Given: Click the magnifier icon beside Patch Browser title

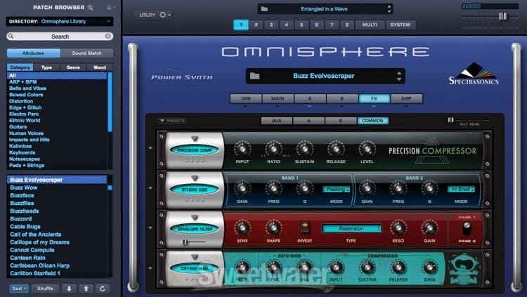Looking at the screenshot, I should 90,7.
